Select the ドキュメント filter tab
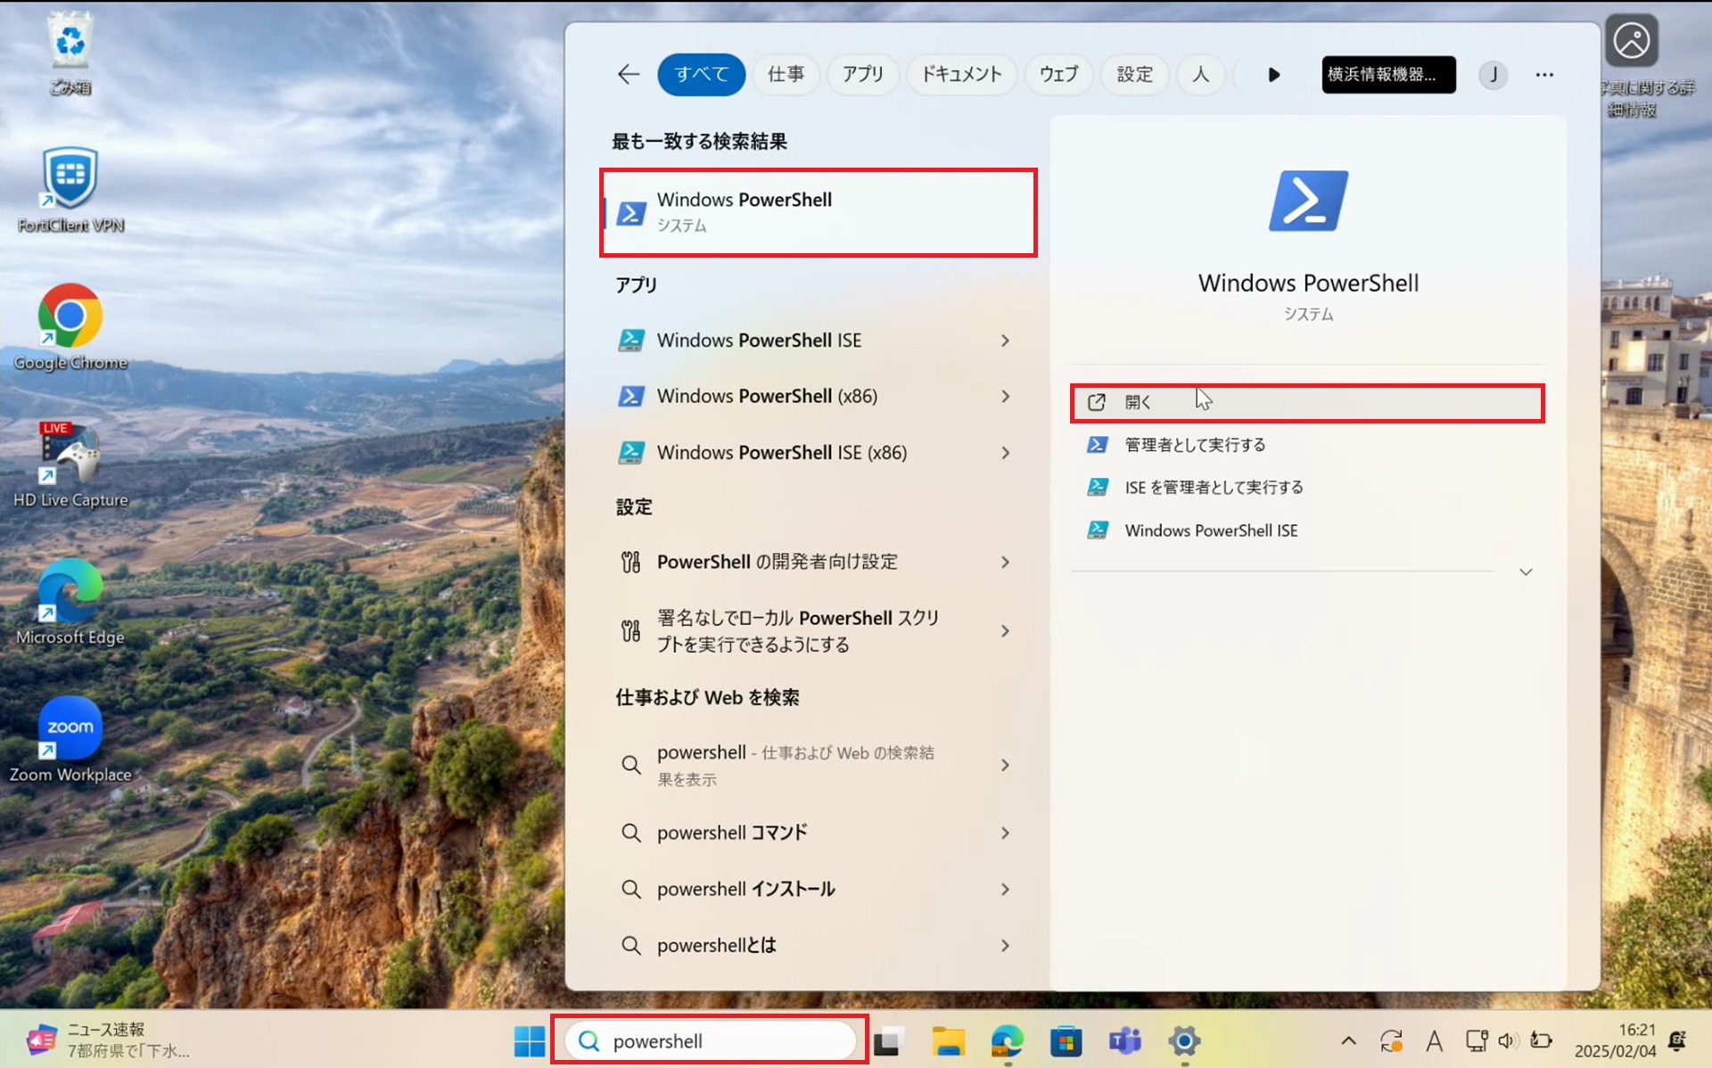Image resolution: width=1712 pixels, height=1068 pixels. (961, 74)
